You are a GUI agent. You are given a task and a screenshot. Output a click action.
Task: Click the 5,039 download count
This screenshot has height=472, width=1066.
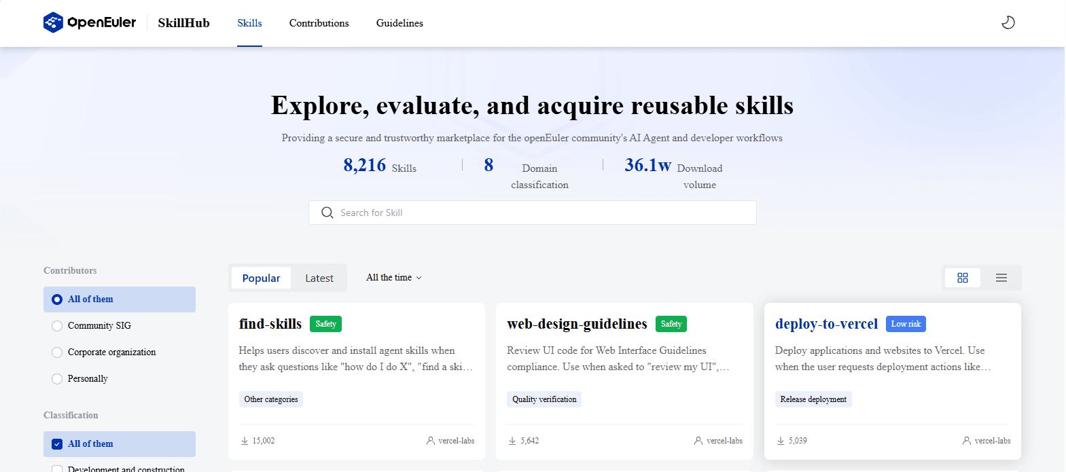(x=798, y=441)
